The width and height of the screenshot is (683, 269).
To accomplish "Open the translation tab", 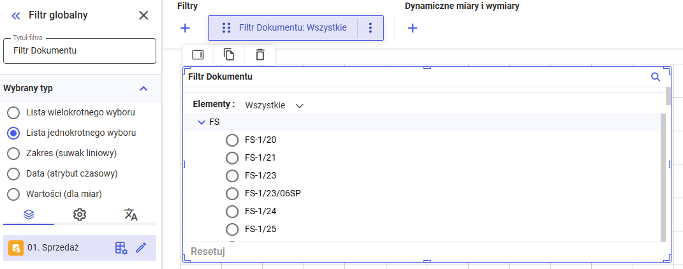I will (x=131, y=215).
